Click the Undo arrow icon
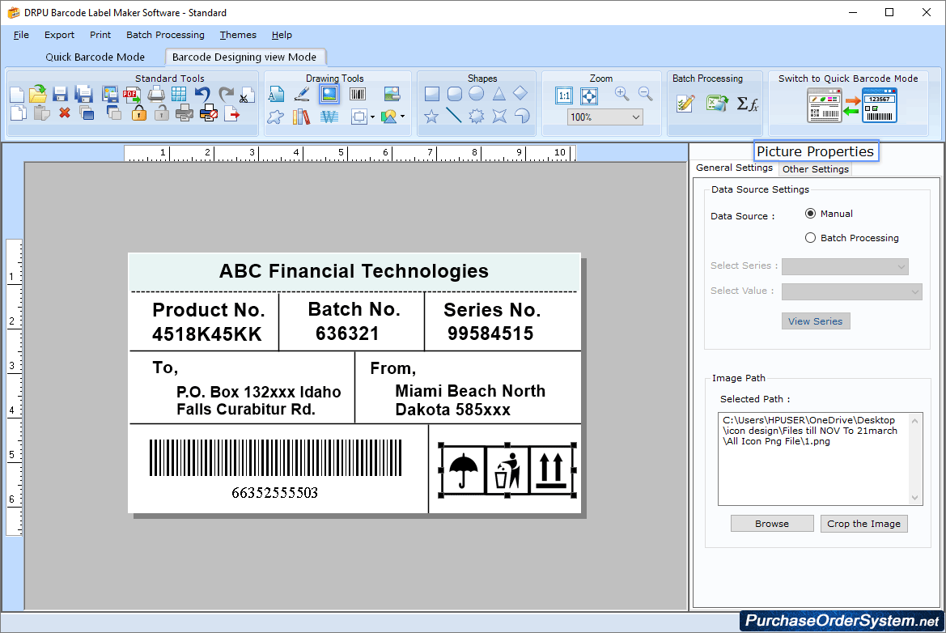Viewport: 946px width, 633px height. [202, 95]
